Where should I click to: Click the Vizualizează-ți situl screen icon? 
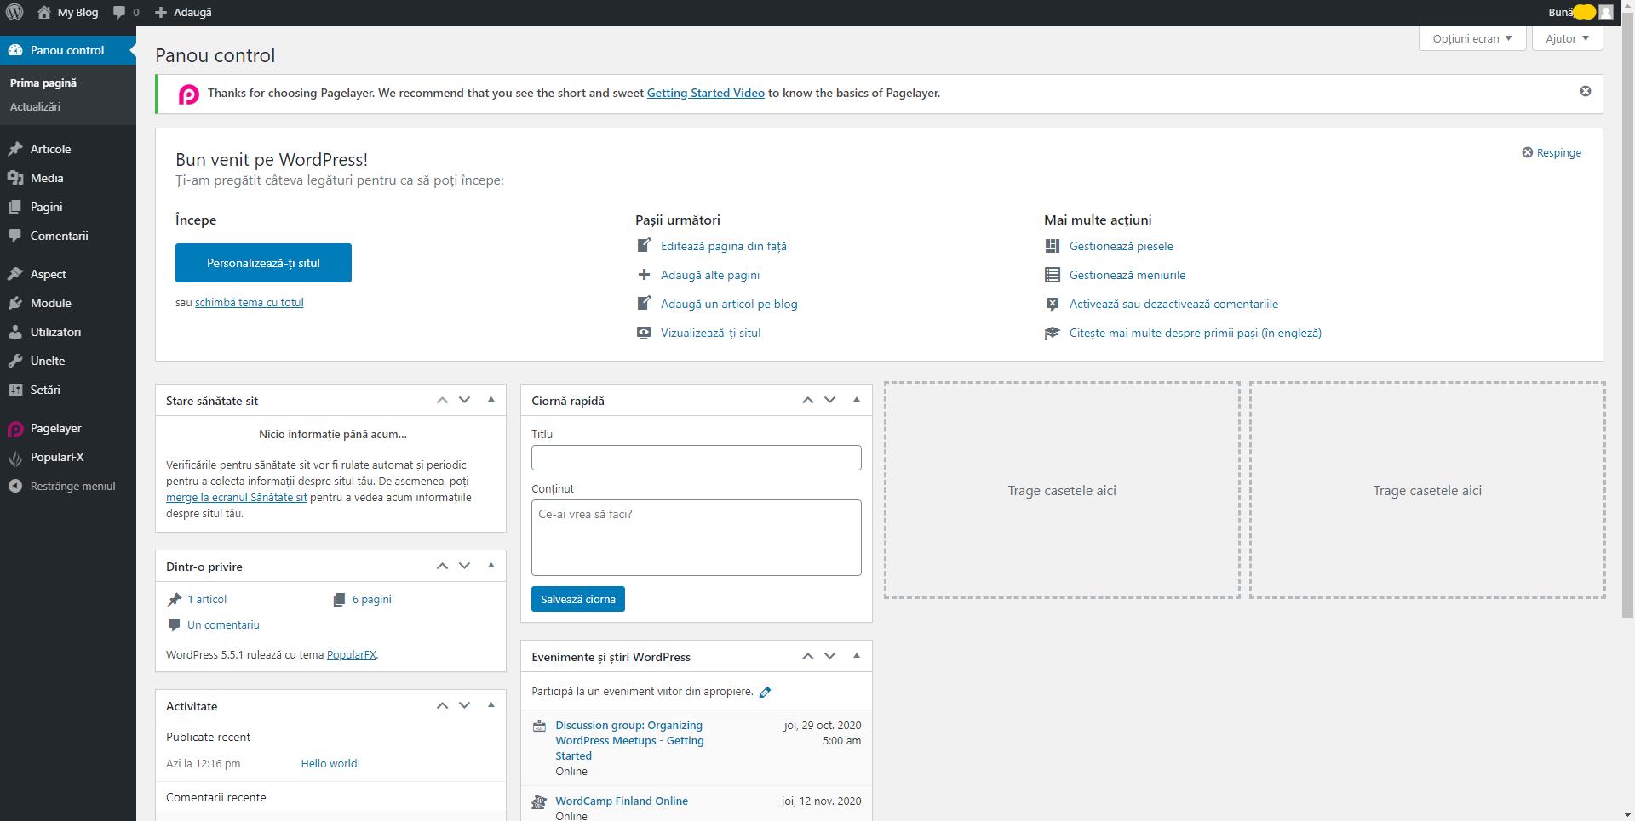click(x=644, y=333)
